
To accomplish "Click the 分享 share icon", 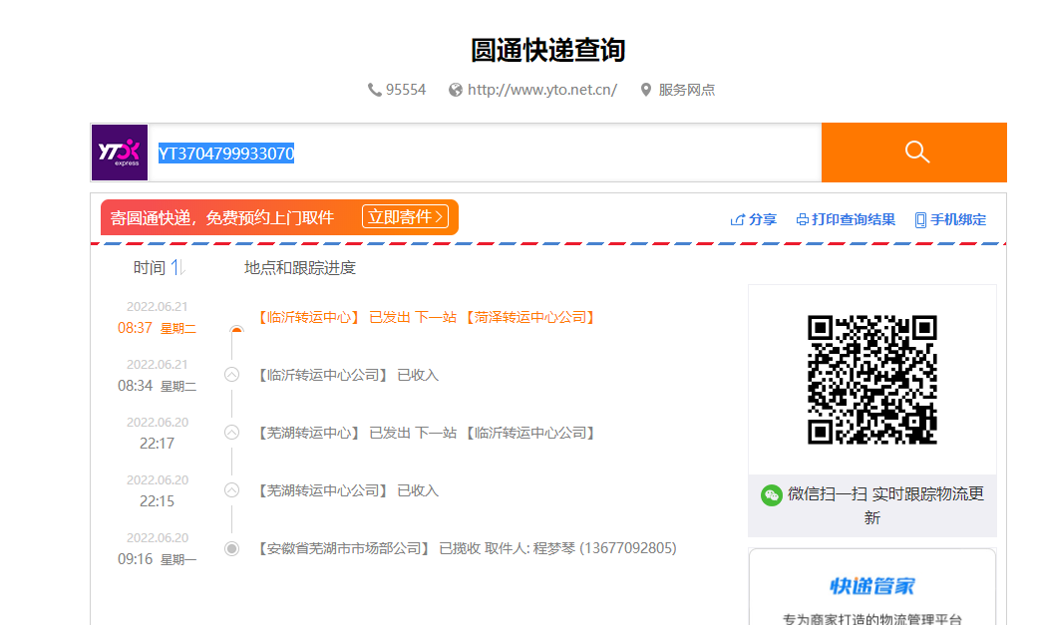I will [x=738, y=220].
